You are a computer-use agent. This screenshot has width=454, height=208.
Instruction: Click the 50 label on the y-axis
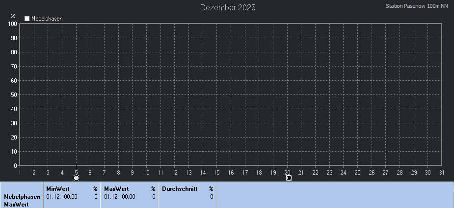(x=14, y=94)
